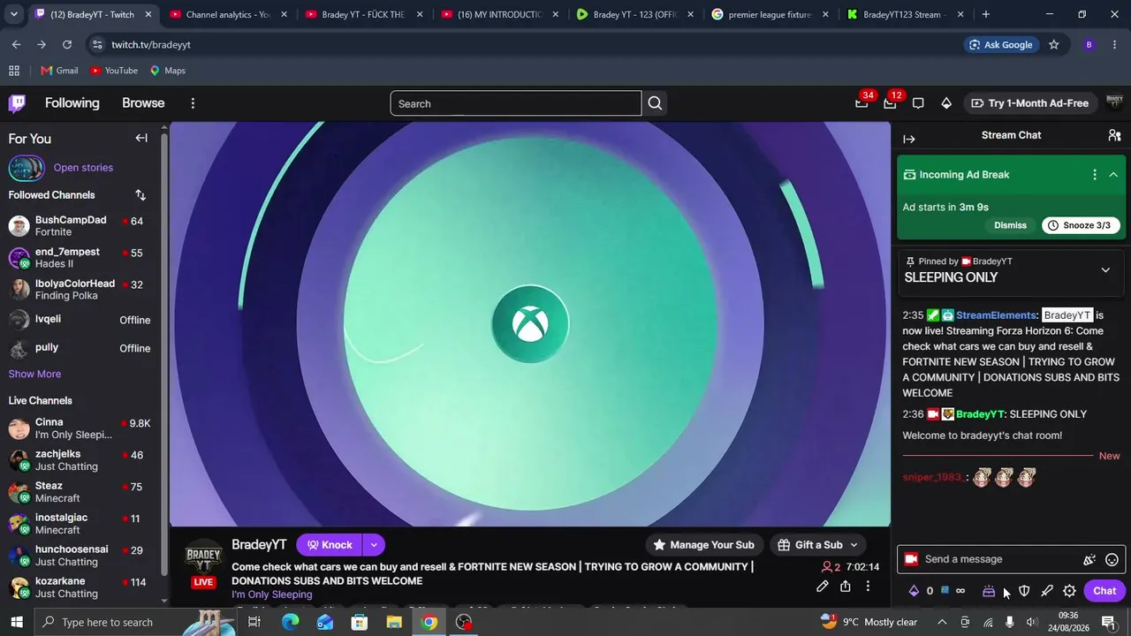Screen dimensions: 1131x636
Task: Expand the Gift a Sub chevron
Action: pyautogui.click(x=854, y=545)
